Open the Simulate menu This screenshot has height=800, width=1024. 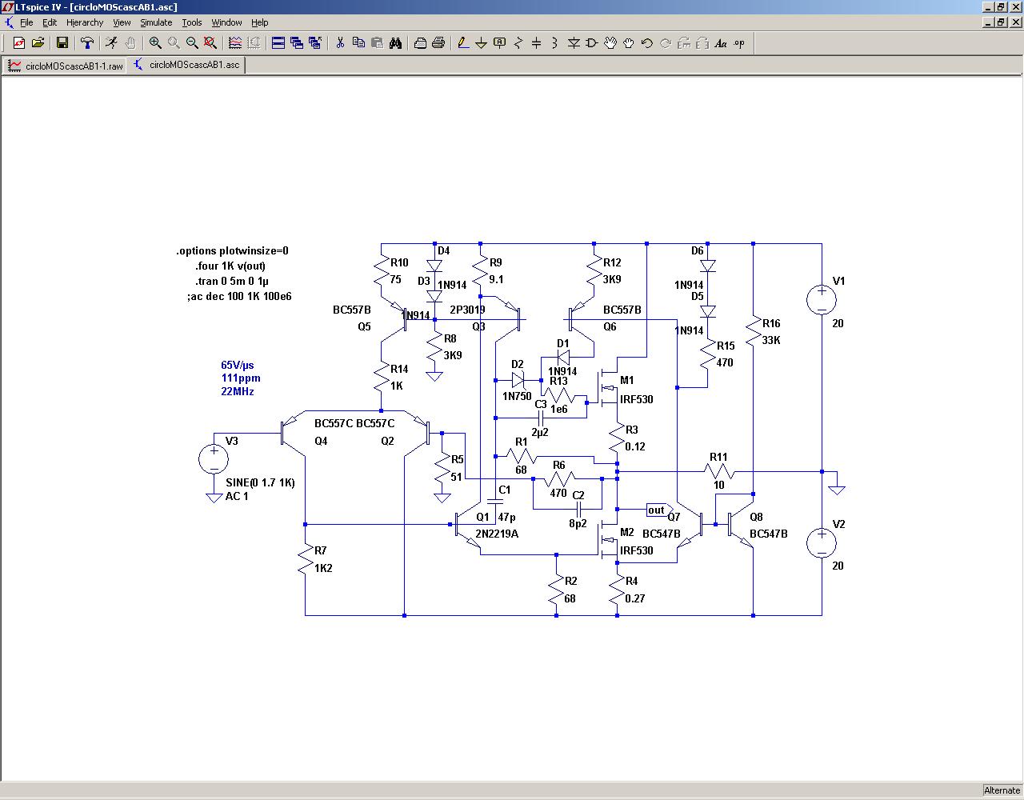(x=156, y=22)
